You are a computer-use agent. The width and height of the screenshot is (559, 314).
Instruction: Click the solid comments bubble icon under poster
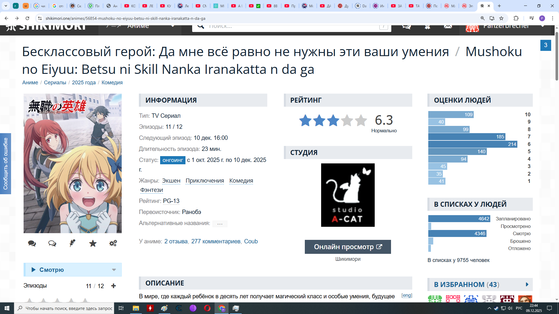(x=32, y=244)
